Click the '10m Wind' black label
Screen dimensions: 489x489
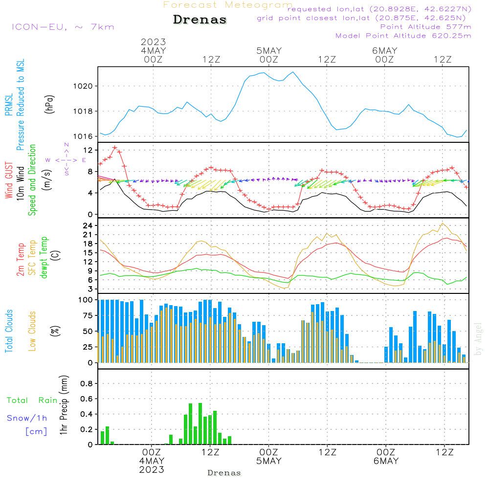coord(20,183)
